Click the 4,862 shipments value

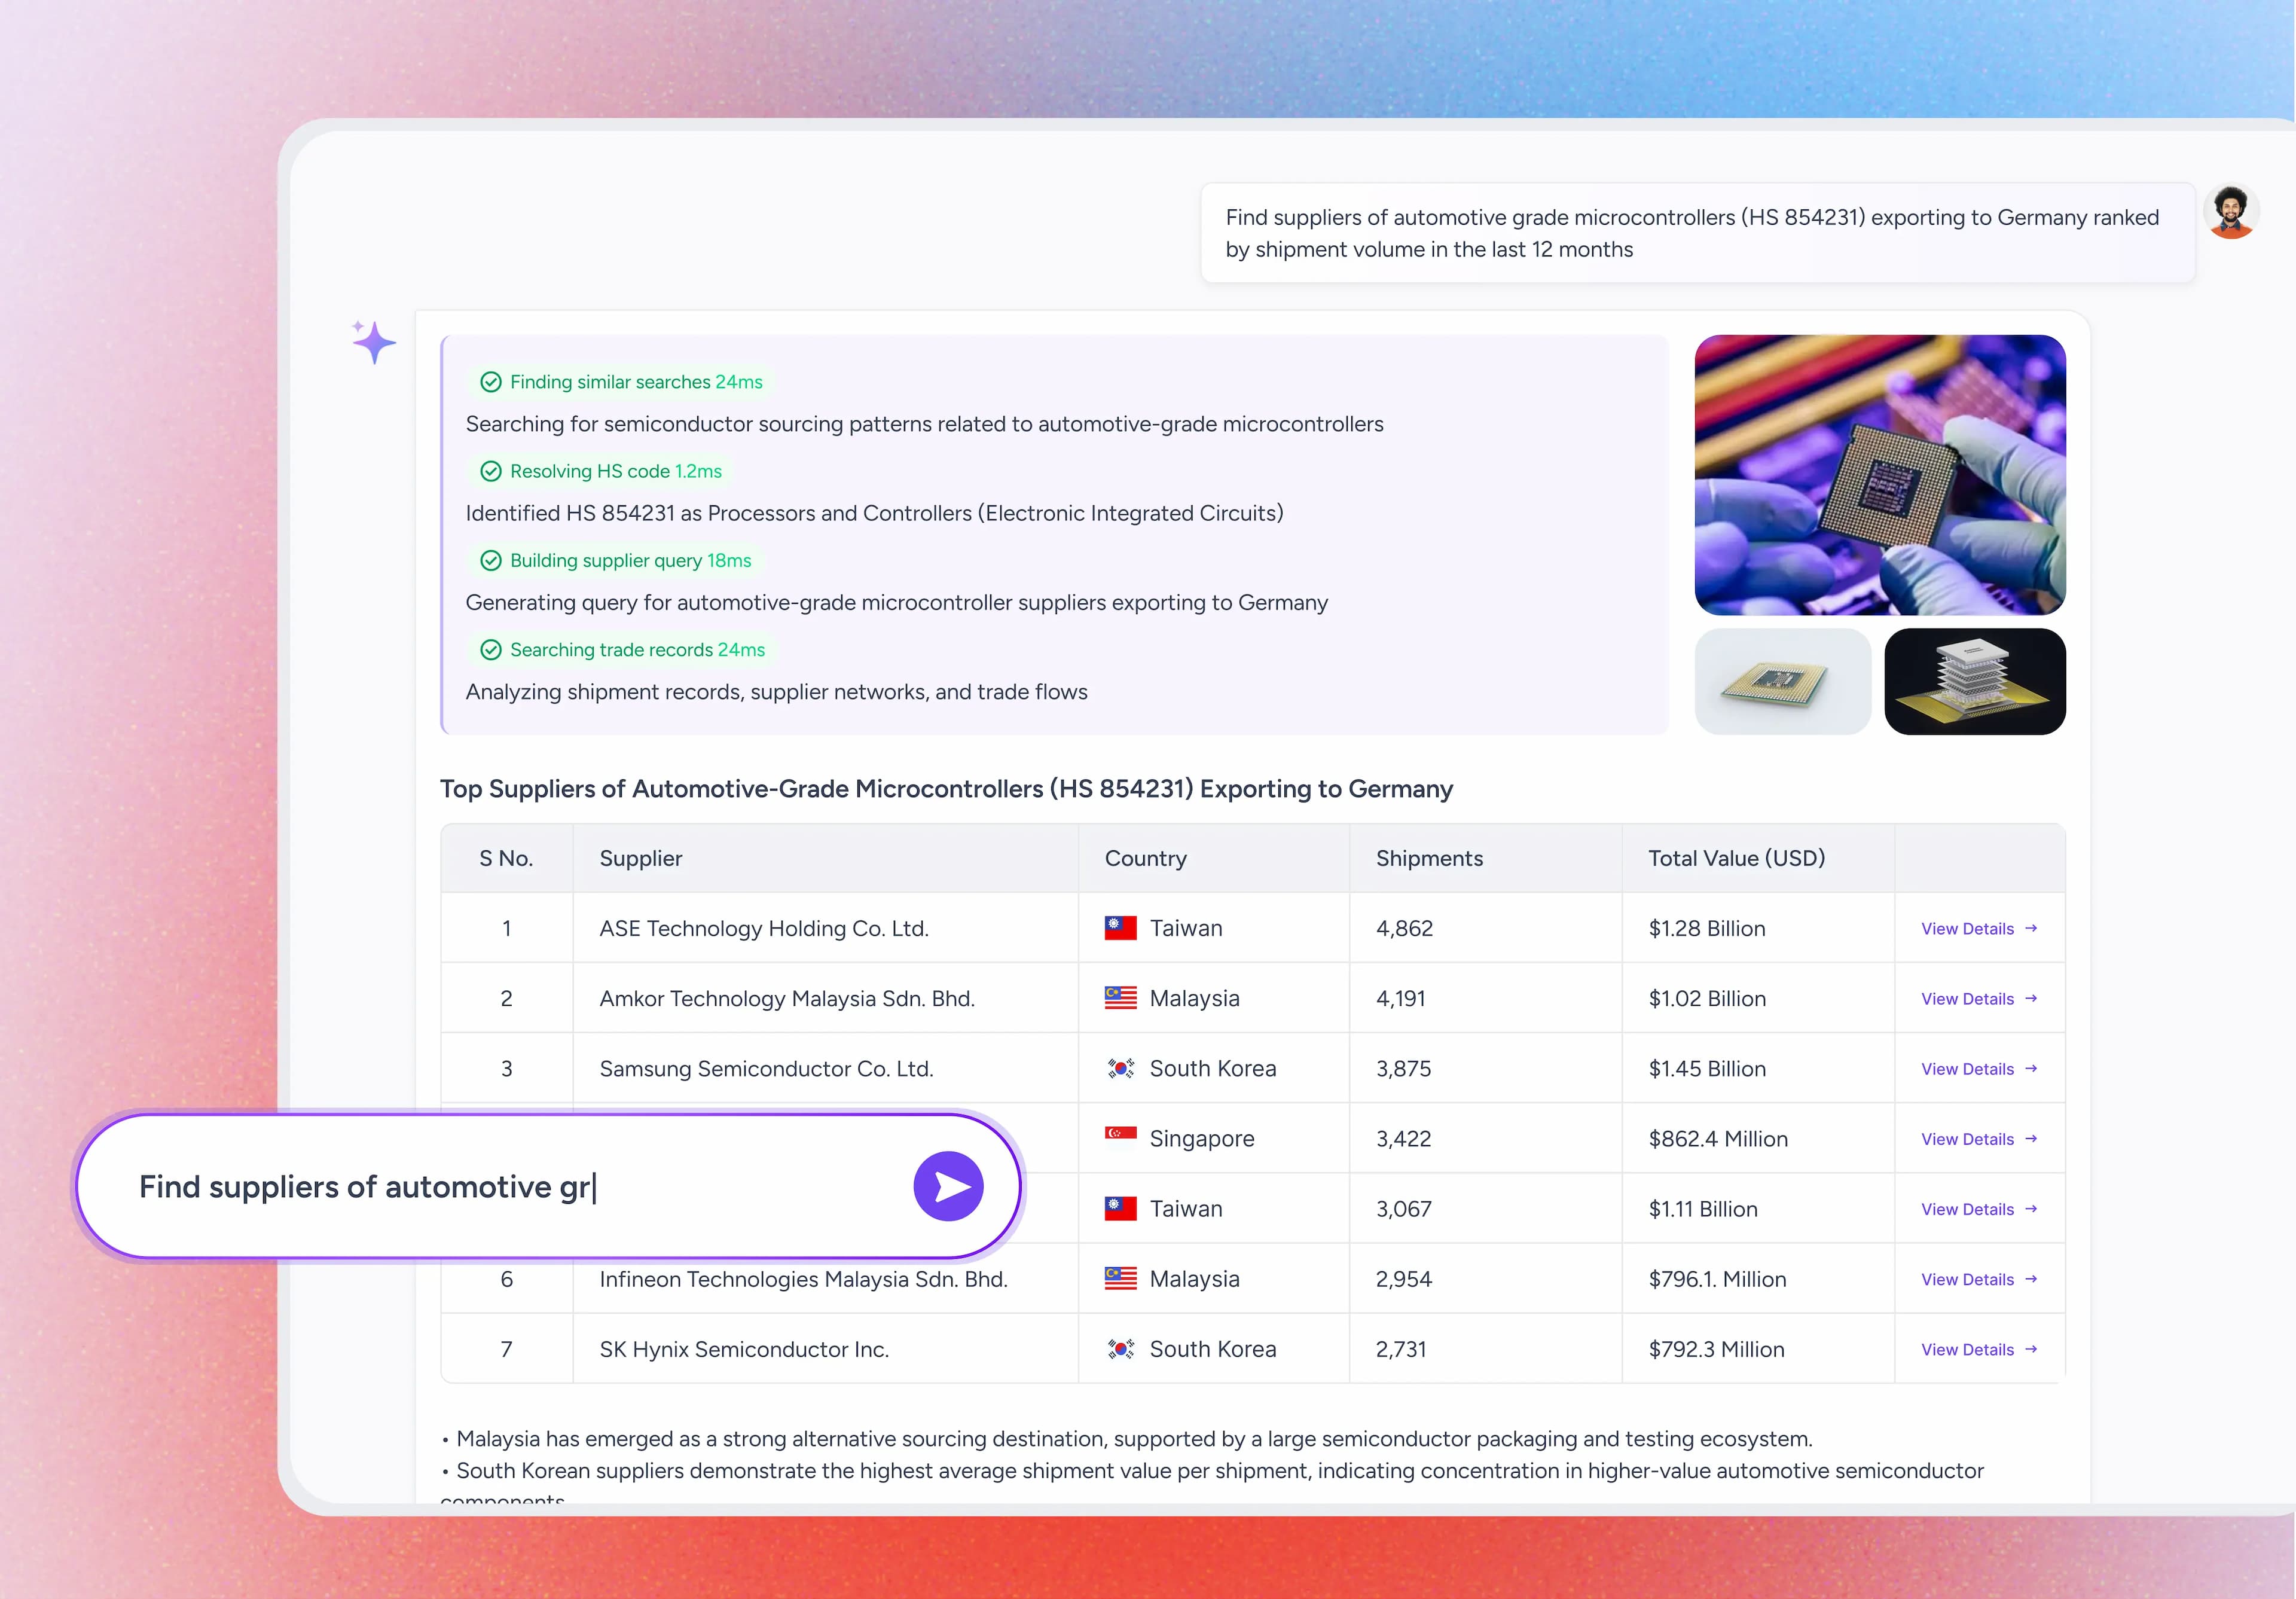click(1404, 928)
